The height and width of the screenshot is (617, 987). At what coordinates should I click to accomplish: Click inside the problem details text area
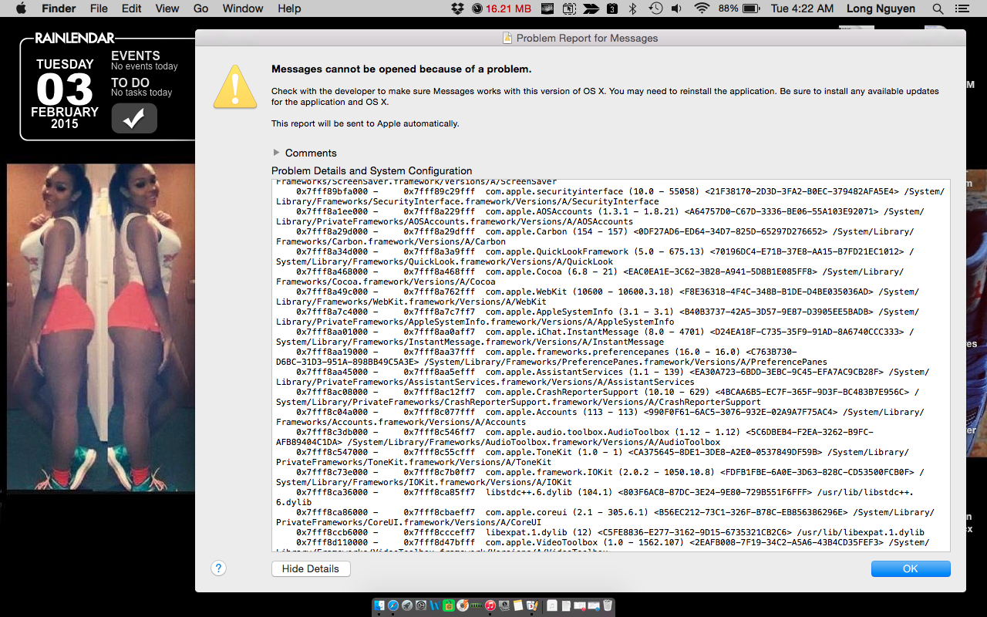click(611, 365)
